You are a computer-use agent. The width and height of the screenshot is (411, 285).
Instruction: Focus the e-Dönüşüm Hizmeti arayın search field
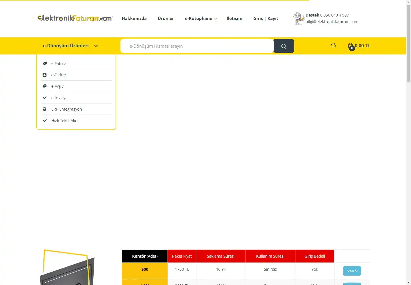197,46
